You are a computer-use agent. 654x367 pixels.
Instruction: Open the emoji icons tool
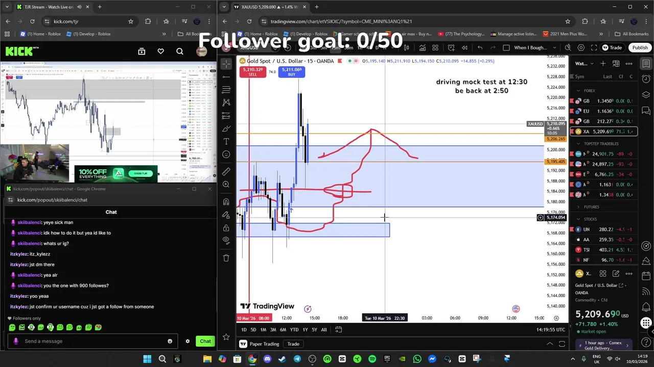(226, 154)
